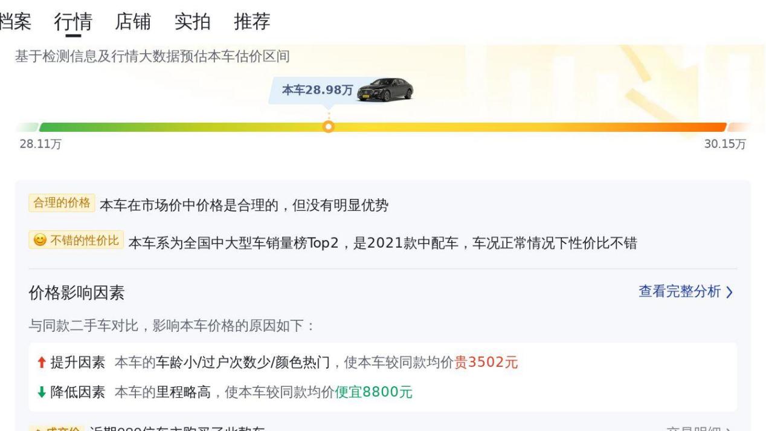Click the 30.15万 maximum price label
766x431 pixels.
(x=725, y=144)
